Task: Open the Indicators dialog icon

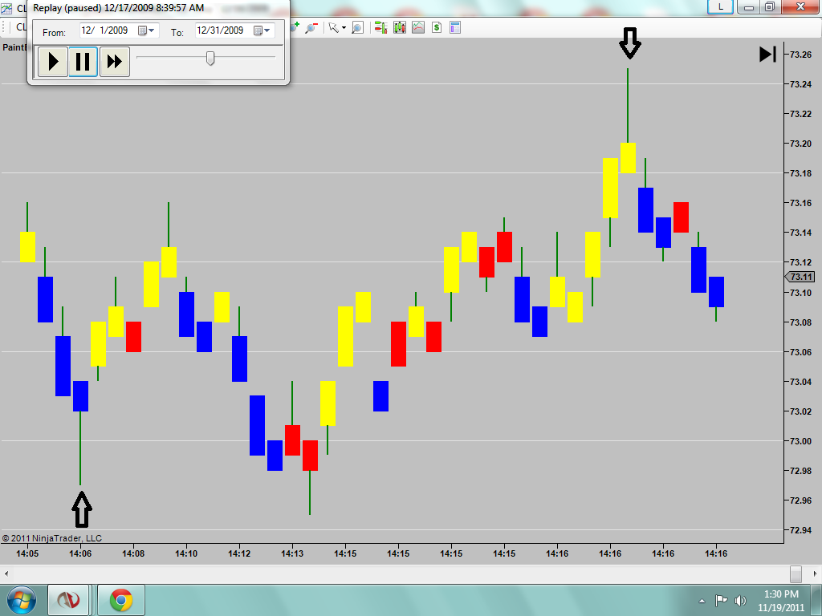Action: (x=417, y=28)
